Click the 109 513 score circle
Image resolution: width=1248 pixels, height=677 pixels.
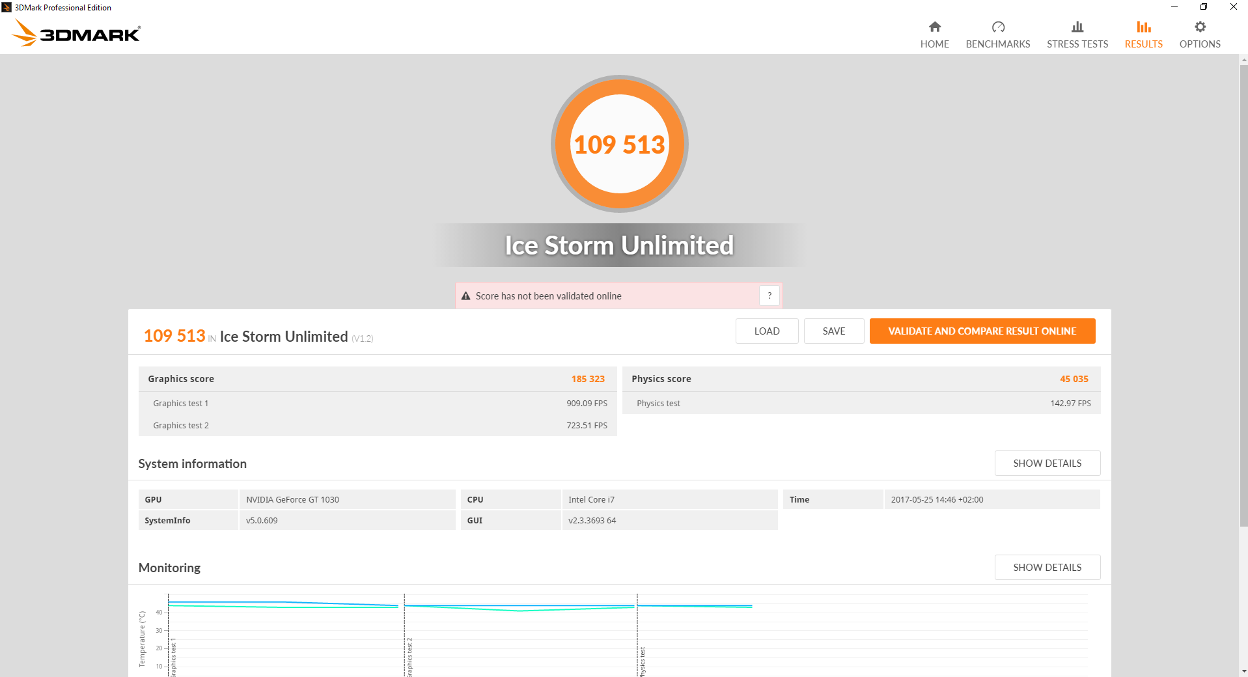coord(620,144)
